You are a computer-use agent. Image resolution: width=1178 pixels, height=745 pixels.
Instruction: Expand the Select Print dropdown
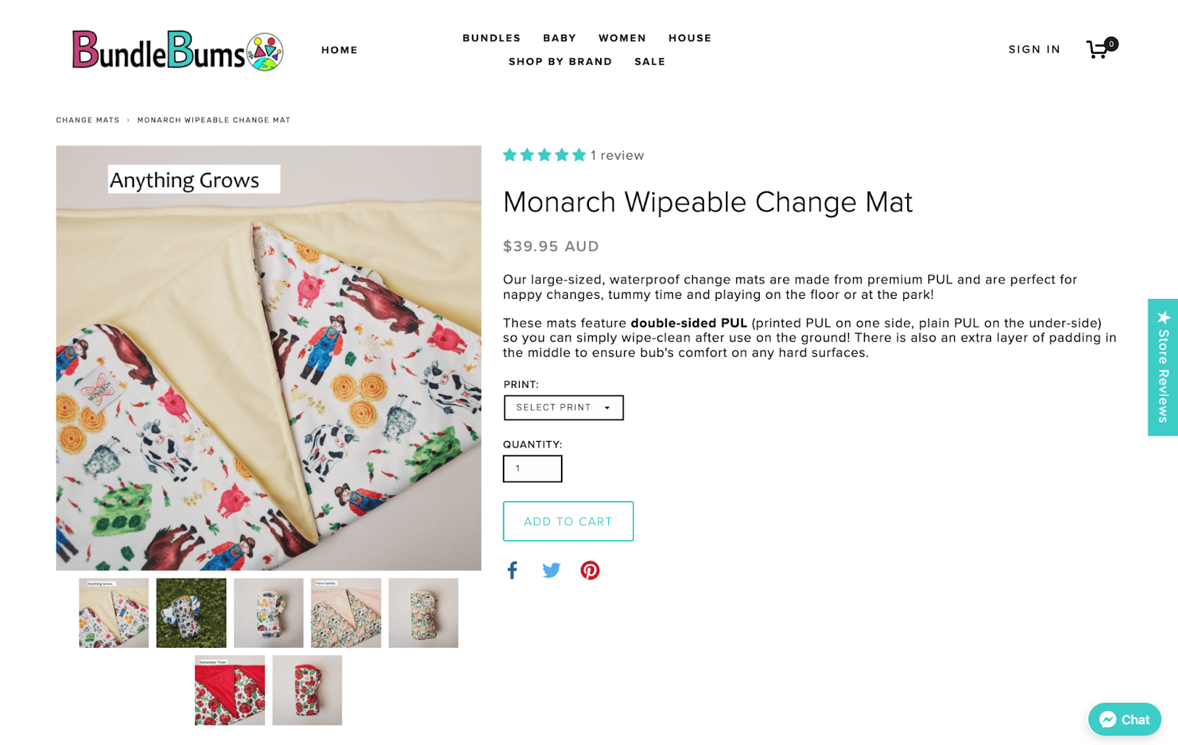pyautogui.click(x=563, y=408)
